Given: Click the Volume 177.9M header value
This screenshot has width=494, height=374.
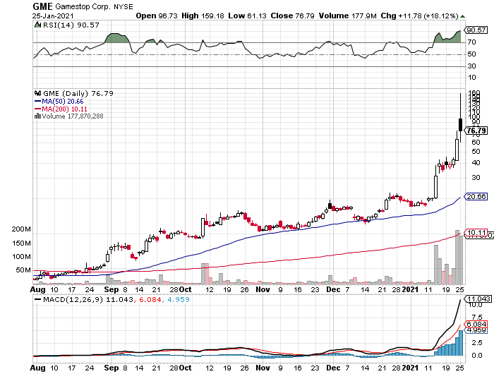Looking at the screenshot, I should pyautogui.click(x=347, y=16).
